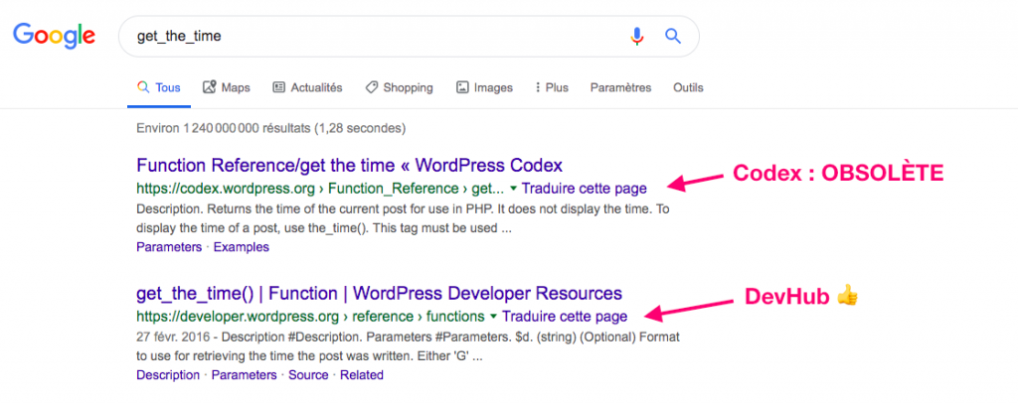Screen dimensions: 1018x403
Task: Open the Shopping tab
Action: click(x=400, y=87)
